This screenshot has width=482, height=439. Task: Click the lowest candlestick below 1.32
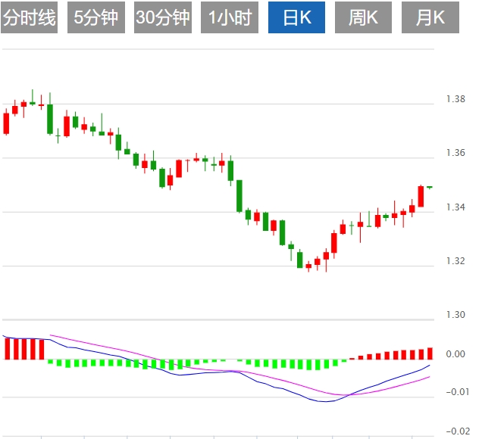point(308,266)
